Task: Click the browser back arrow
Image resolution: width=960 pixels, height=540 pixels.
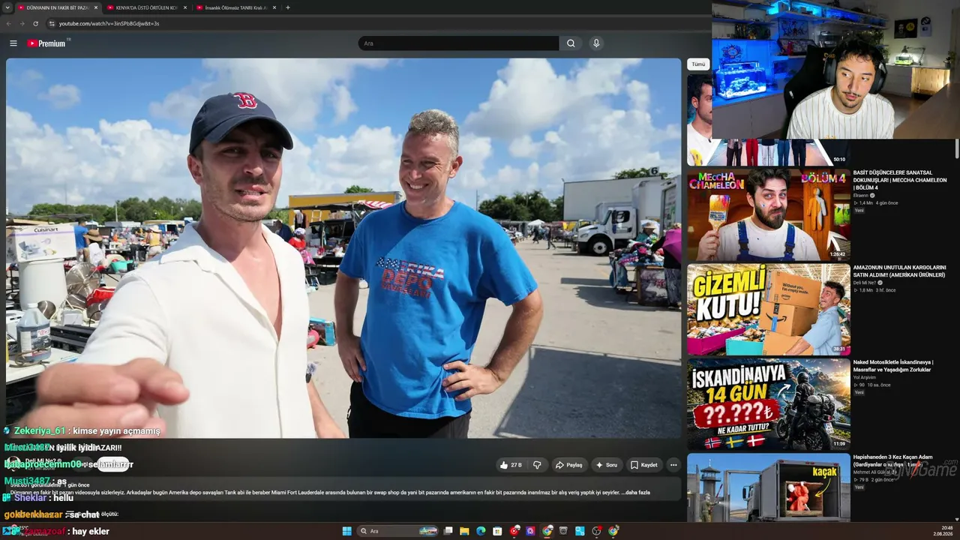Action: 8,23
